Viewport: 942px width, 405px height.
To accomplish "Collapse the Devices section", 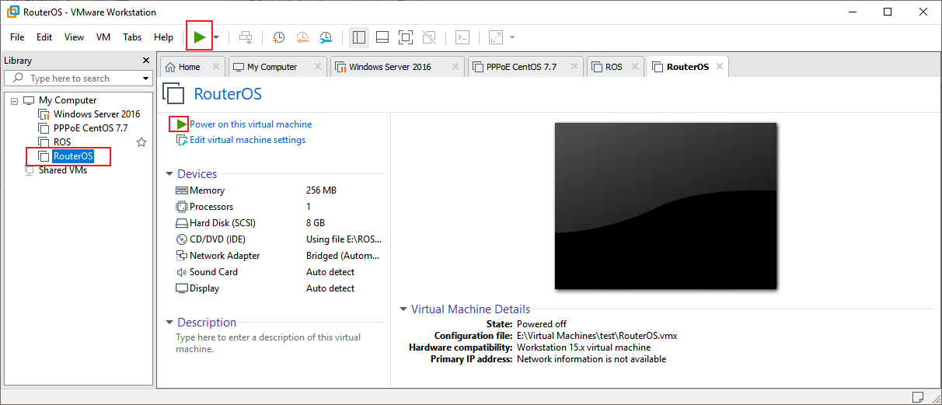I will [170, 174].
